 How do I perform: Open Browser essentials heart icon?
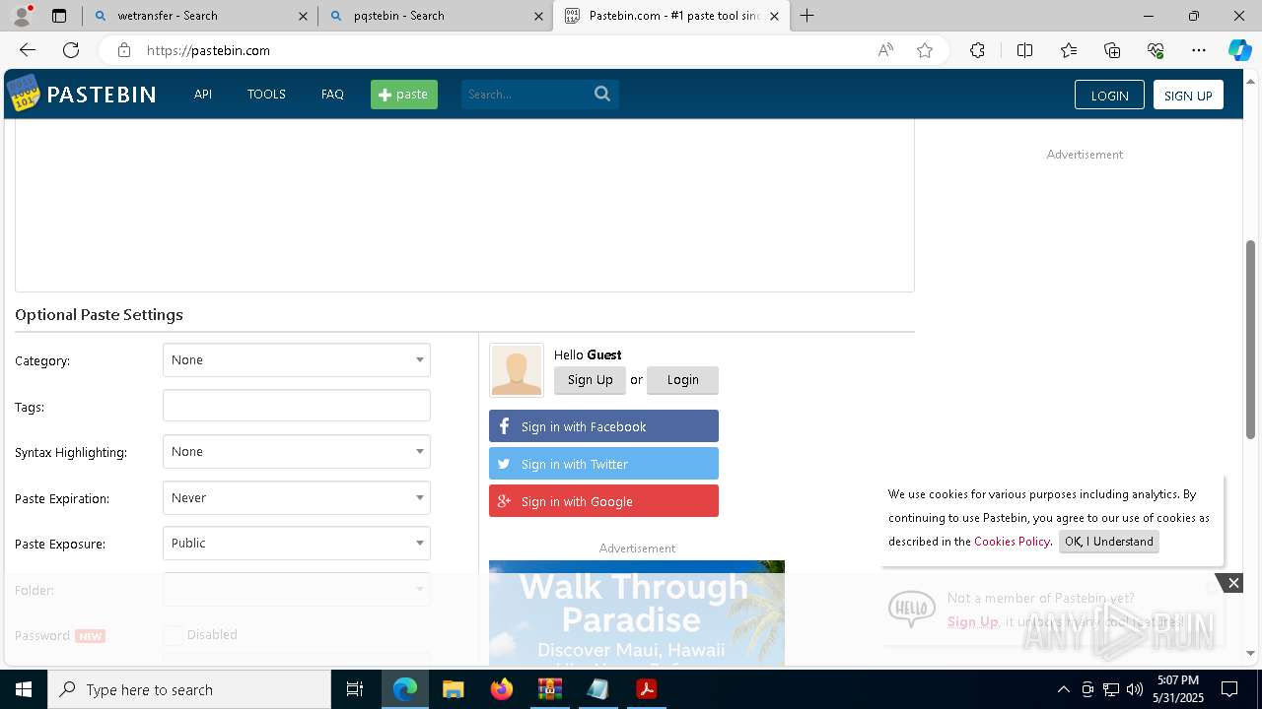pyautogui.click(x=1156, y=50)
